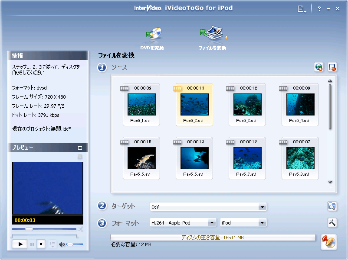Click the 00:00:03 preview timecode
The height and width of the screenshot is (260, 348).
pos(25,220)
